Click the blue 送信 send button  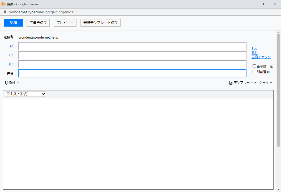click(14, 23)
